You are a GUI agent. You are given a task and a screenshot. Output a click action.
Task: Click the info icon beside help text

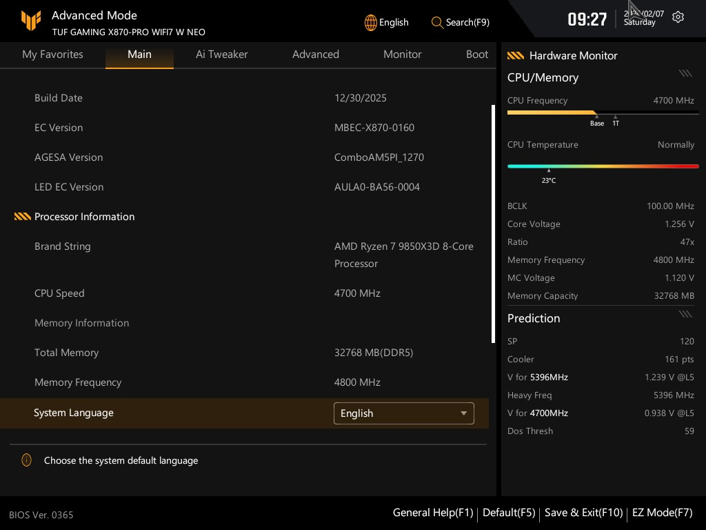pos(26,460)
